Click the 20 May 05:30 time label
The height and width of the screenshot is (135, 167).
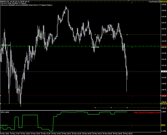pos(107,134)
